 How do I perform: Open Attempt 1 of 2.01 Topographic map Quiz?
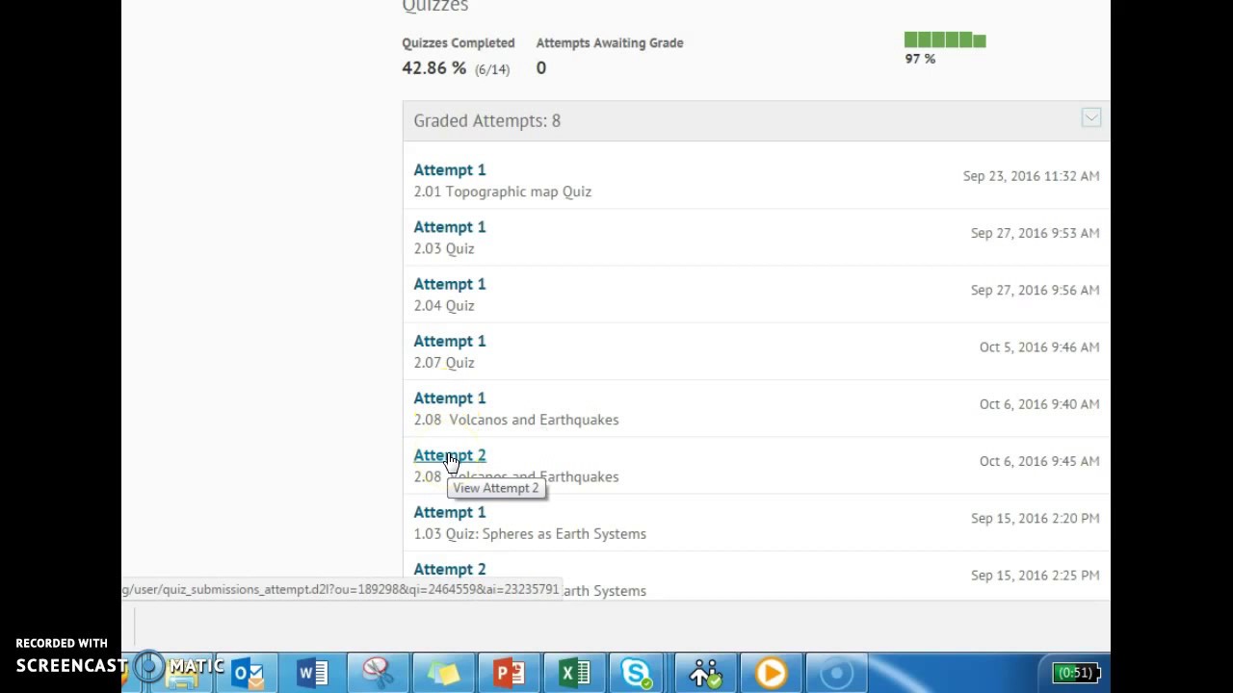[x=450, y=170]
